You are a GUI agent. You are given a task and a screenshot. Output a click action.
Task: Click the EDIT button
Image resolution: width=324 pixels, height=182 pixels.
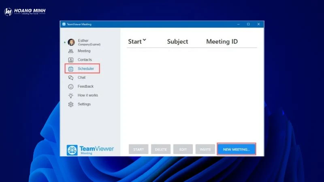click(x=183, y=149)
